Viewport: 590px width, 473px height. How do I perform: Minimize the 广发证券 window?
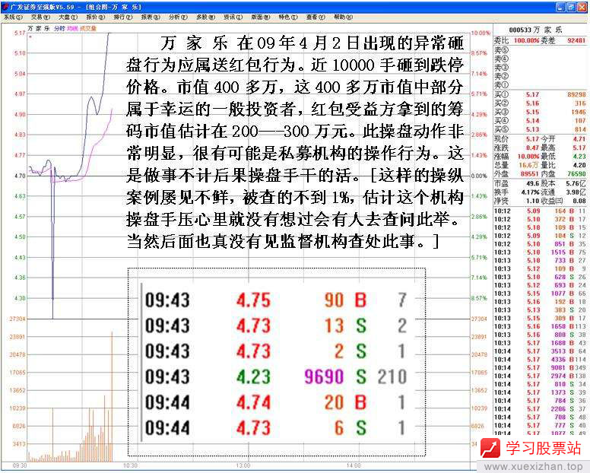click(x=560, y=7)
